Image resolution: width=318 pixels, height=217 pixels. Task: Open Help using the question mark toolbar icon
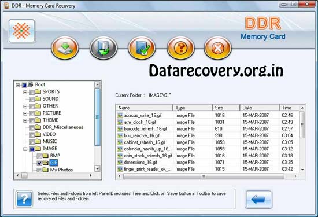[x=180, y=48]
